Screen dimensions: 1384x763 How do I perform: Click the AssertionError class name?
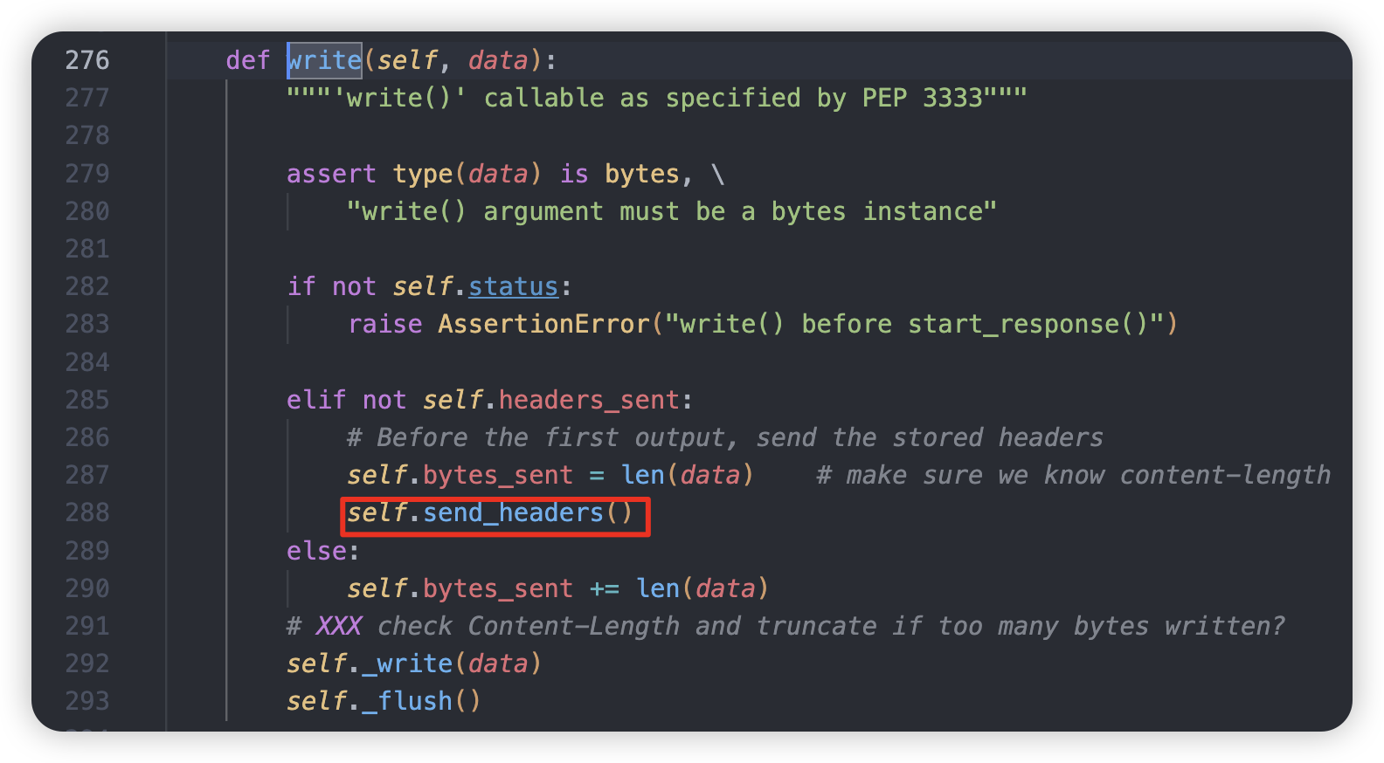[543, 324]
